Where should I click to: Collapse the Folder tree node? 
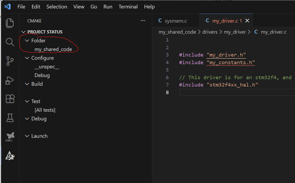[27, 41]
